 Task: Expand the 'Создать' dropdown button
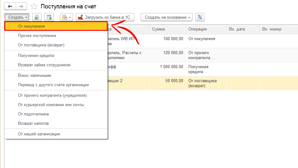click(x=17, y=17)
